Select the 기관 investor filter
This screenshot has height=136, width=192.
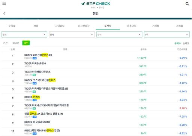5,43
